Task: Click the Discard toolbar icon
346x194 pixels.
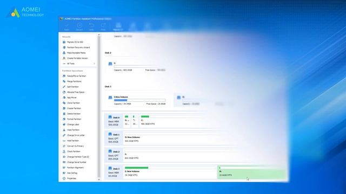Action: [79, 26]
